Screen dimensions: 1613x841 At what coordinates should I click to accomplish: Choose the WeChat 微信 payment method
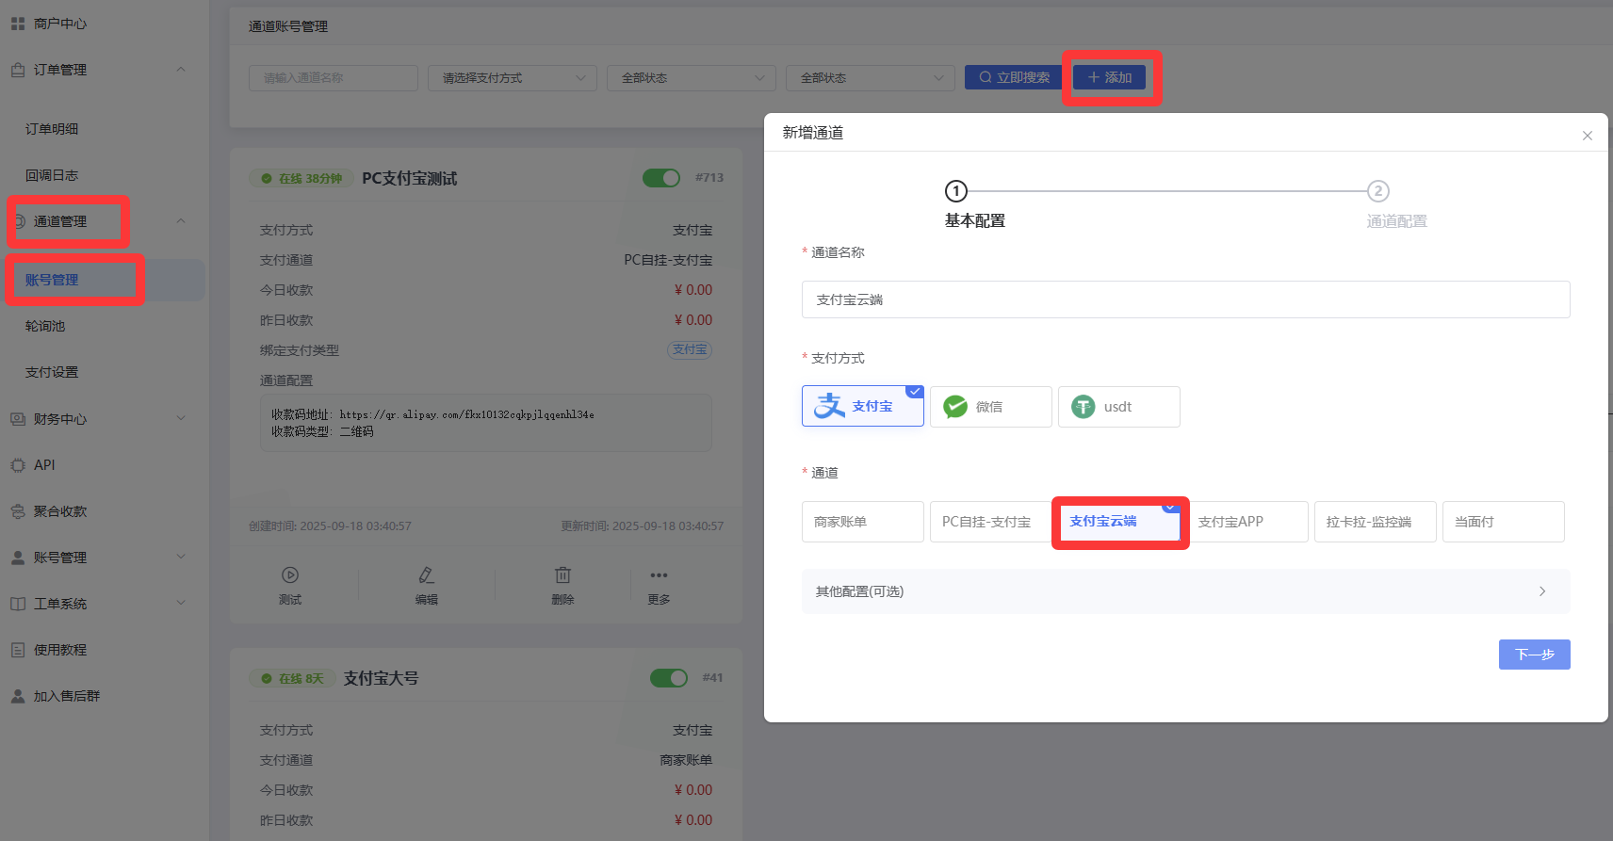990,407
